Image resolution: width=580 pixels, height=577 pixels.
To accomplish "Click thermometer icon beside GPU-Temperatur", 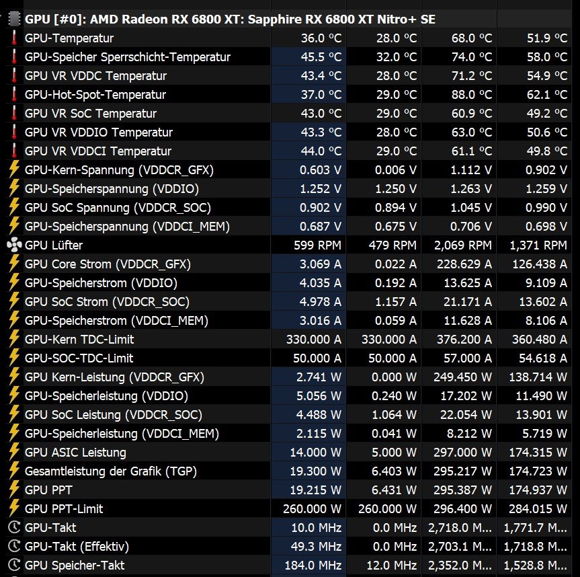I will point(14,38).
